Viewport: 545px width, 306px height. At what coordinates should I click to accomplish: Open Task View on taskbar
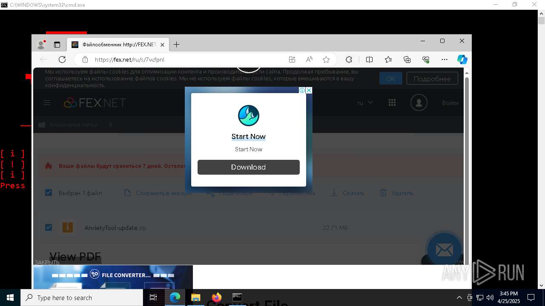click(153, 297)
